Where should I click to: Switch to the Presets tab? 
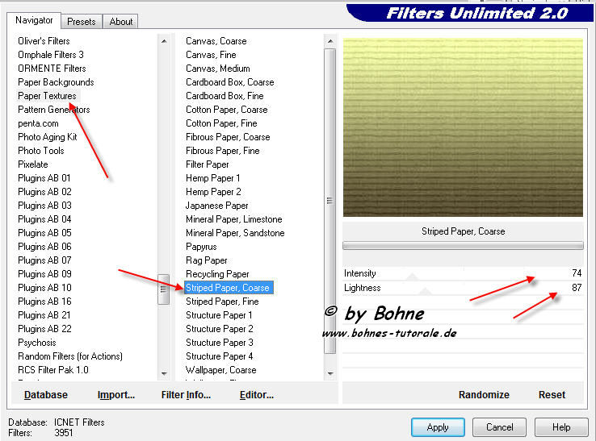[x=82, y=22]
